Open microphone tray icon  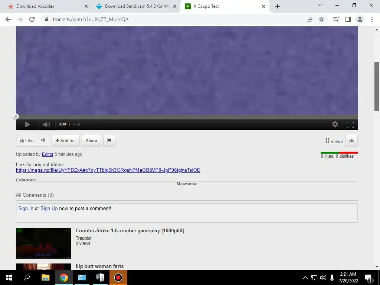click(x=332, y=278)
